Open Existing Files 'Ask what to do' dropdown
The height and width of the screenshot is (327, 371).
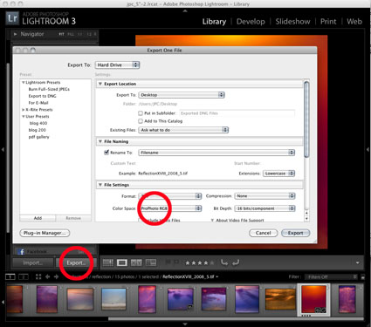click(x=183, y=130)
